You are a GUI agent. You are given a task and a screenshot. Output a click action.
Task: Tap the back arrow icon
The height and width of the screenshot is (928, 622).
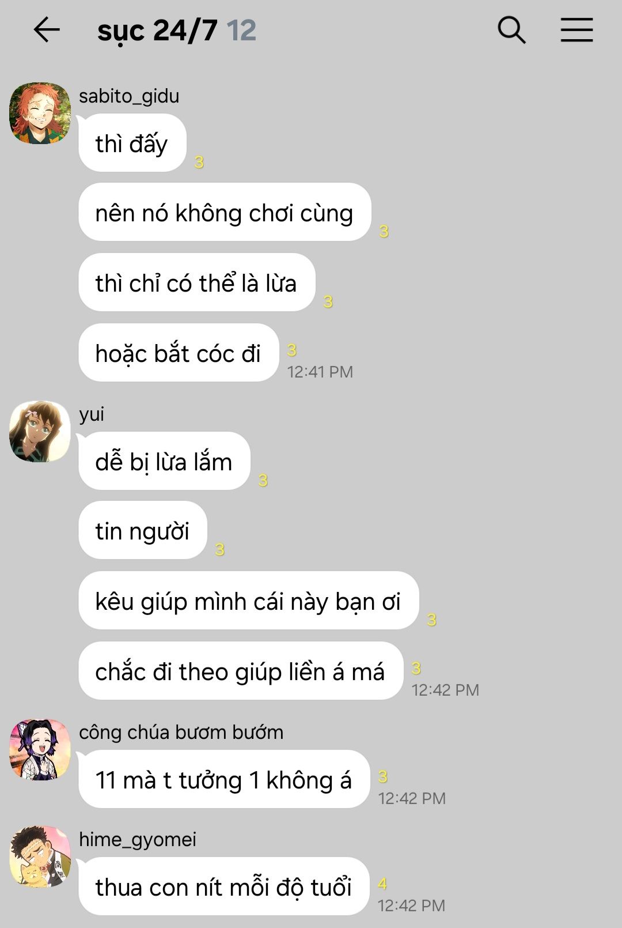point(47,30)
